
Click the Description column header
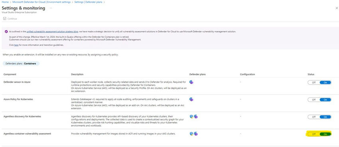coord(77,74)
